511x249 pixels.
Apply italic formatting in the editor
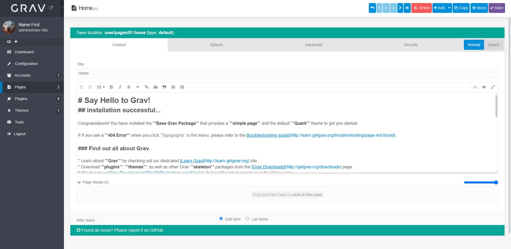pos(120,87)
